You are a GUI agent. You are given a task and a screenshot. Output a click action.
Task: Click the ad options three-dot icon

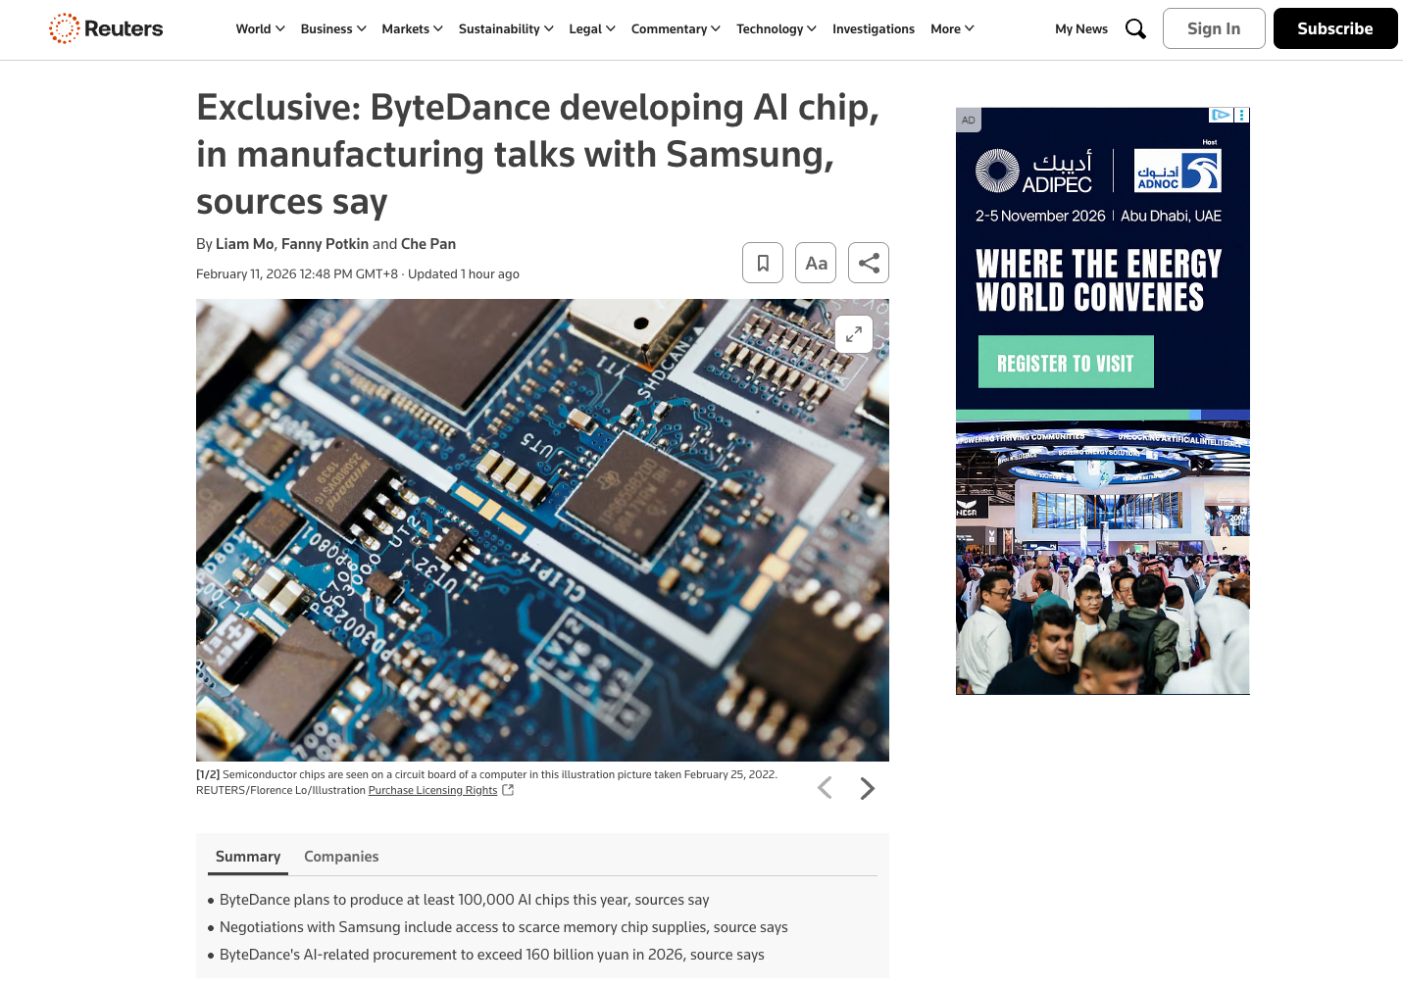click(1241, 115)
